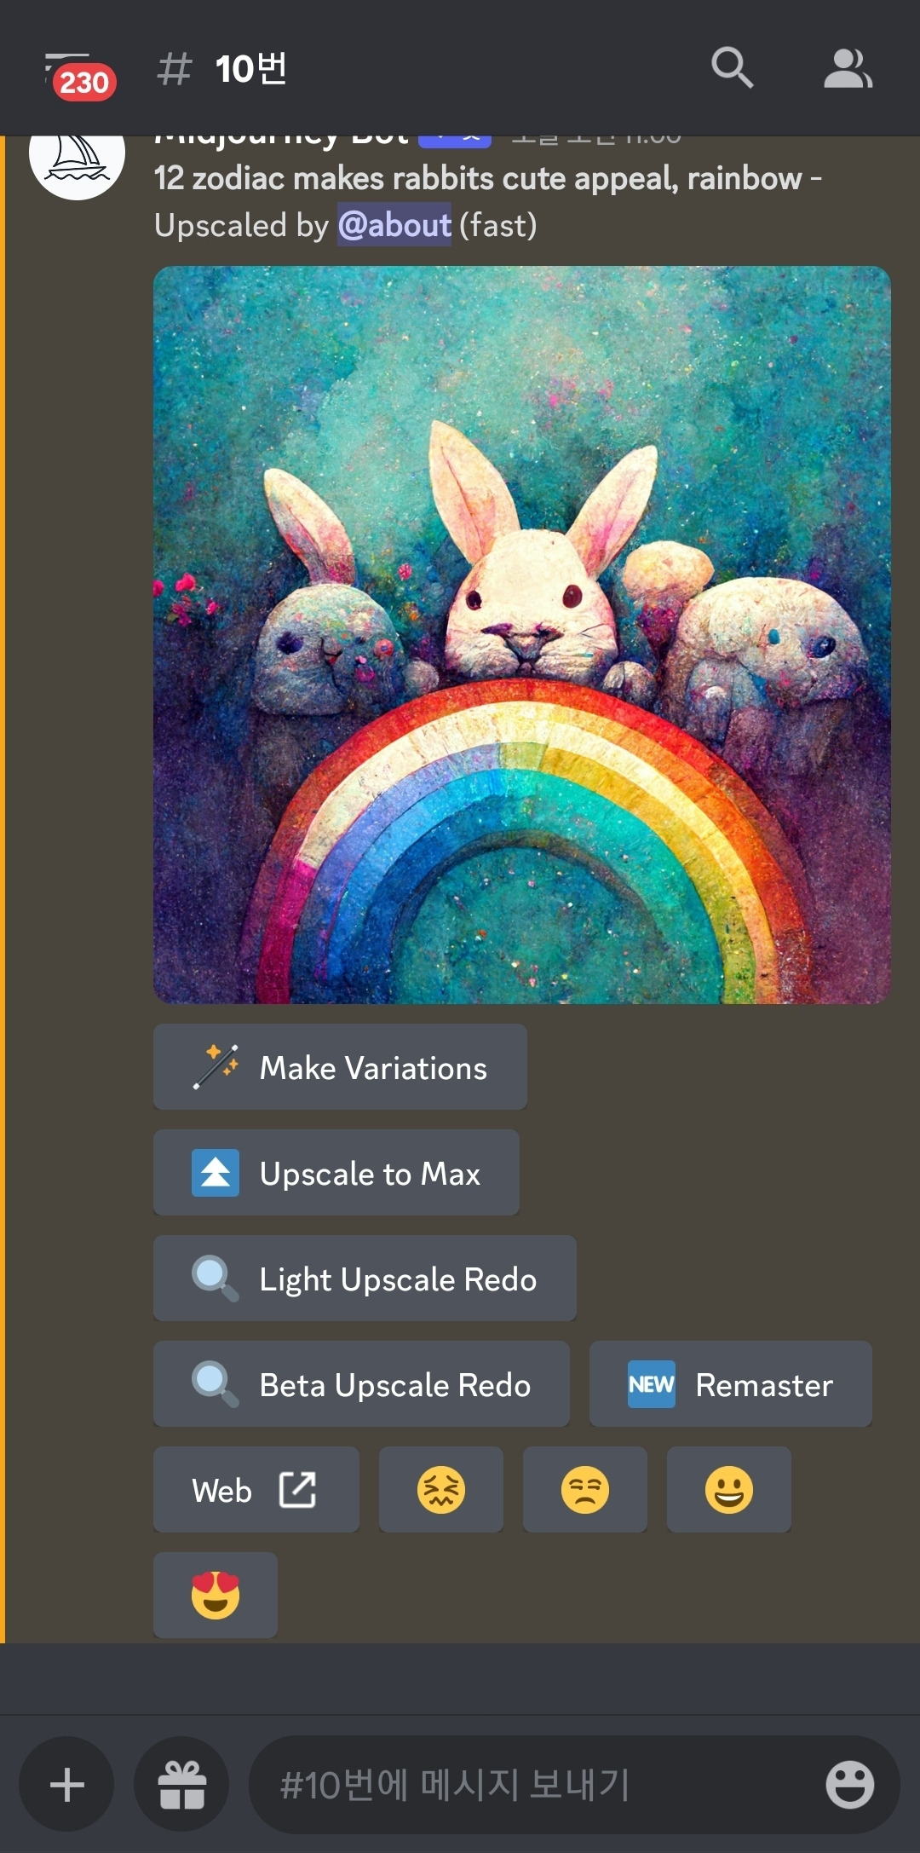Open the search magnifier icon
This screenshot has width=920, height=1853.
click(732, 68)
